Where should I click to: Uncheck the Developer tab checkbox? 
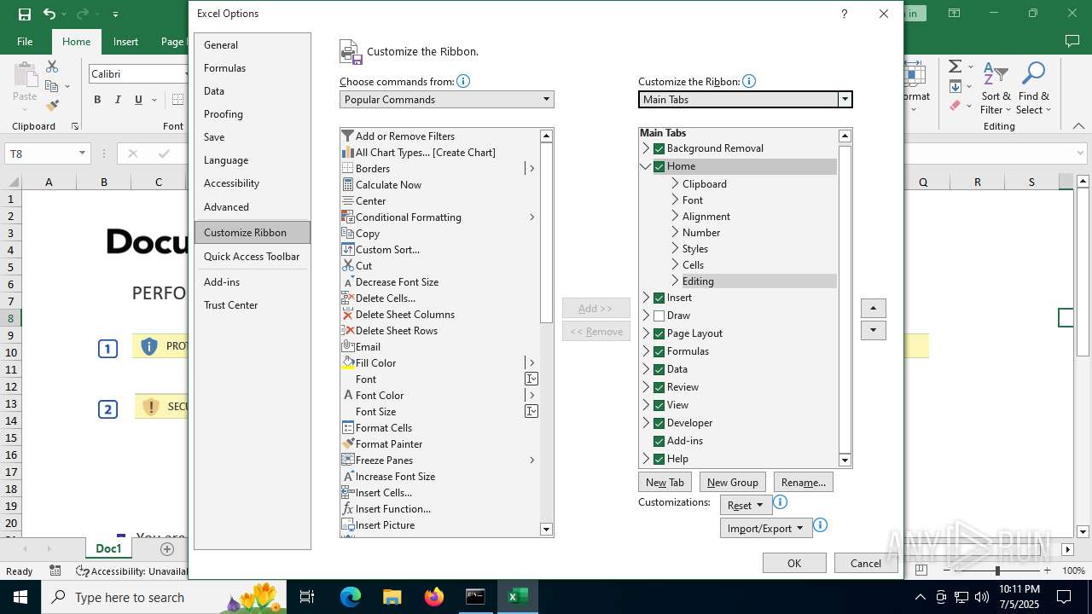click(659, 423)
